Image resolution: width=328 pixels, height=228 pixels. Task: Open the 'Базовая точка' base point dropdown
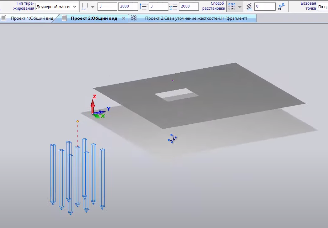[322, 7]
